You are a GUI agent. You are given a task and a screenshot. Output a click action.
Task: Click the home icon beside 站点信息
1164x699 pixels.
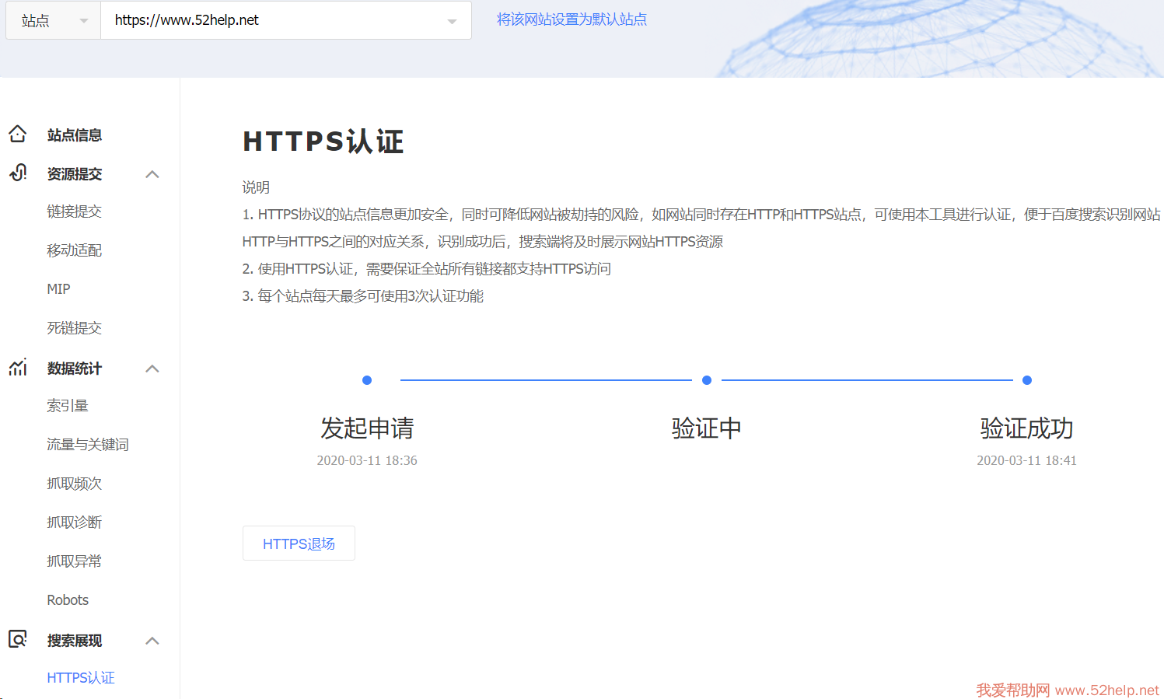(x=18, y=135)
